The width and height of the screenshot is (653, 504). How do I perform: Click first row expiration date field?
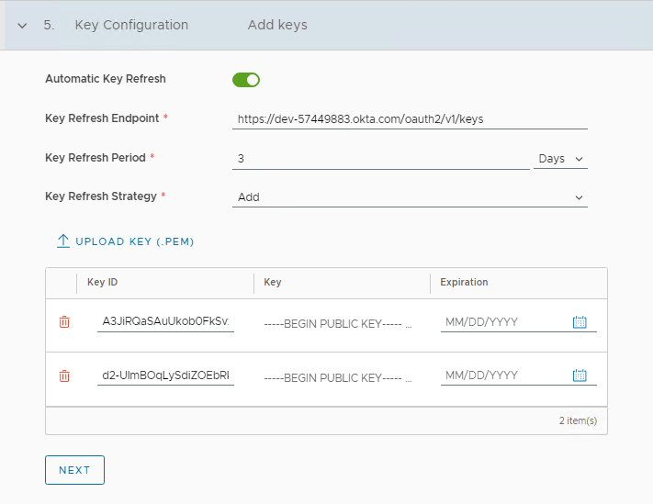click(x=503, y=322)
